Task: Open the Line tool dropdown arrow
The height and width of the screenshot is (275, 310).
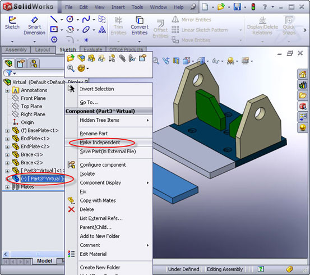Action: coord(62,20)
